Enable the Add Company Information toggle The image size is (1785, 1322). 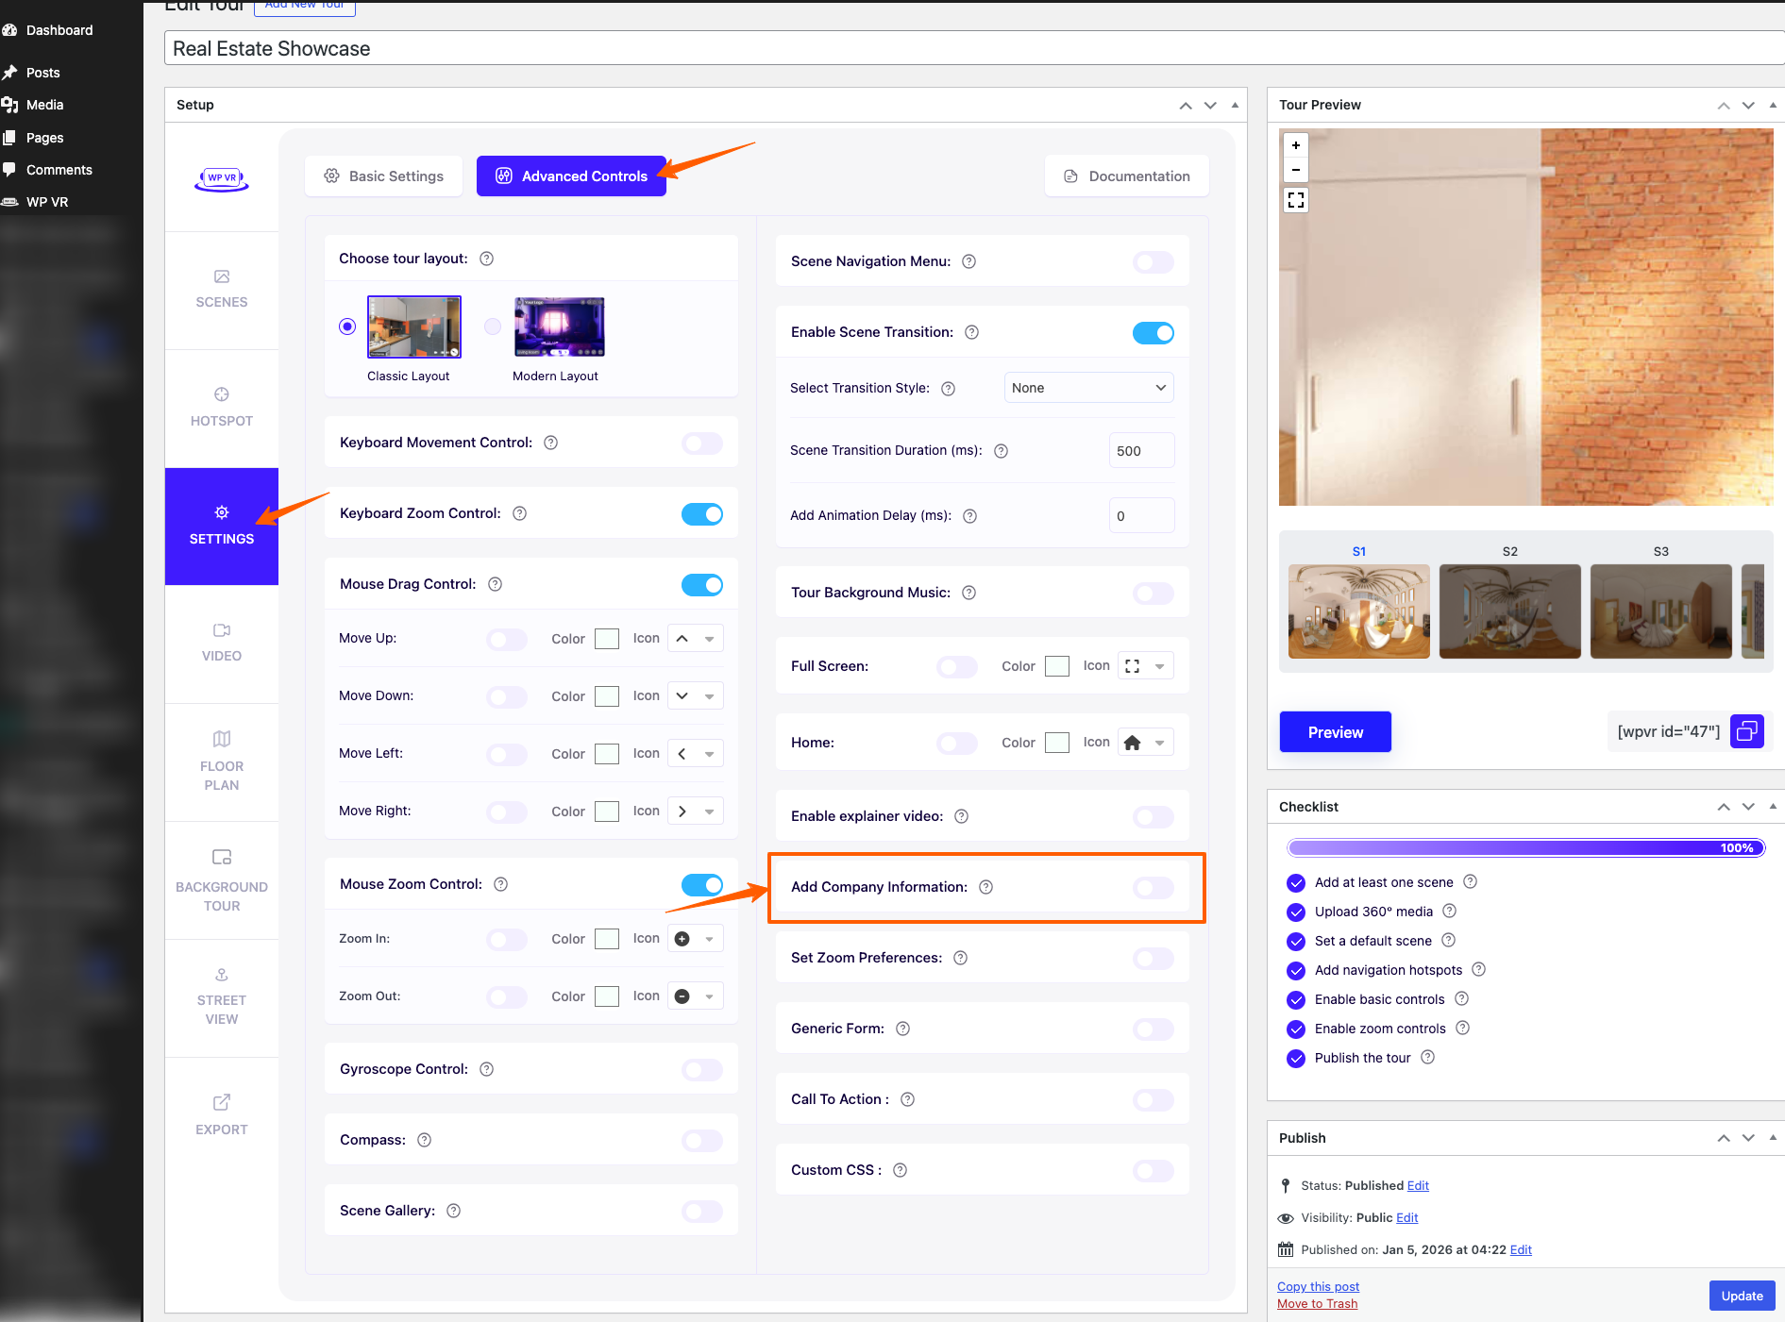coord(1153,887)
